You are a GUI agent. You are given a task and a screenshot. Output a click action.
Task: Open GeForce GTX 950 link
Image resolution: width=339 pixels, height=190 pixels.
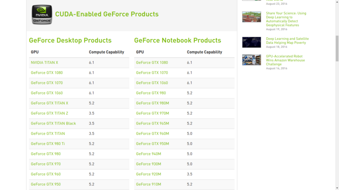[46, 184]
